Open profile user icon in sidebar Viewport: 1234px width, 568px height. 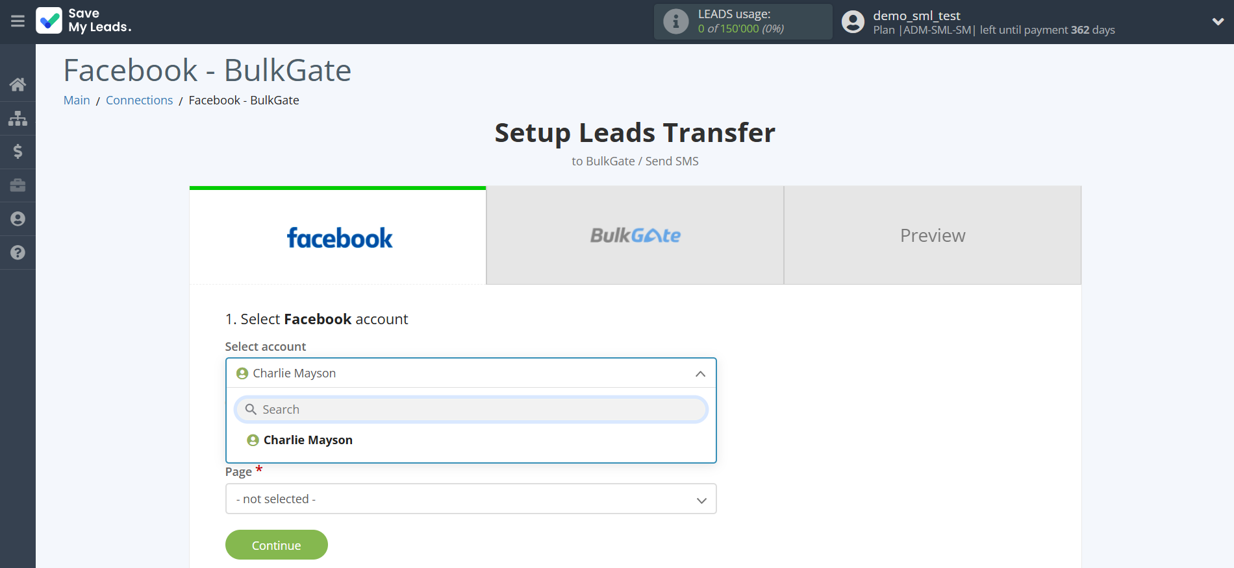tap(18, 219)
